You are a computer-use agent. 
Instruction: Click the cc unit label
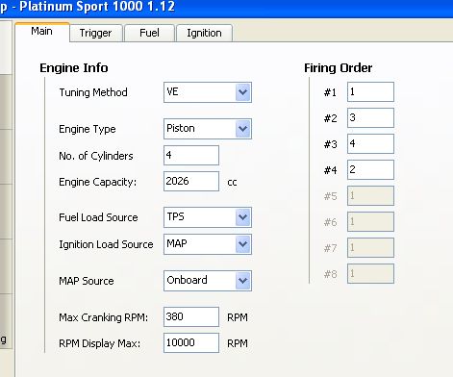pos(232,183)
